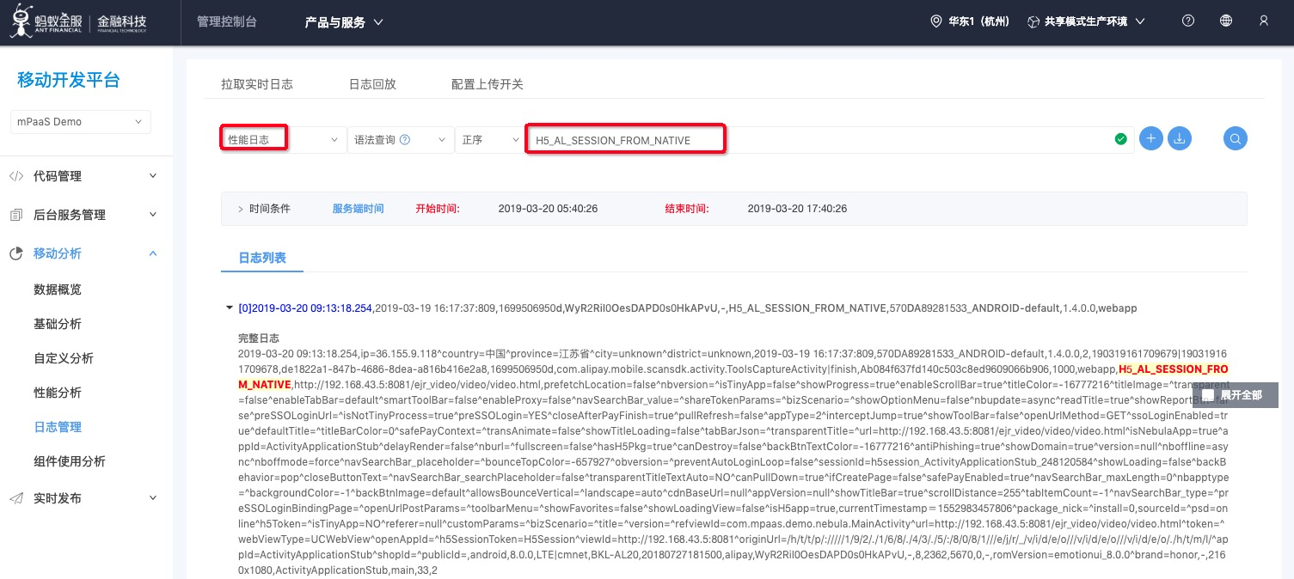1294x579 pixels.
Task: Select the 代码管理 sidebar icon
Action: point(17,176)
